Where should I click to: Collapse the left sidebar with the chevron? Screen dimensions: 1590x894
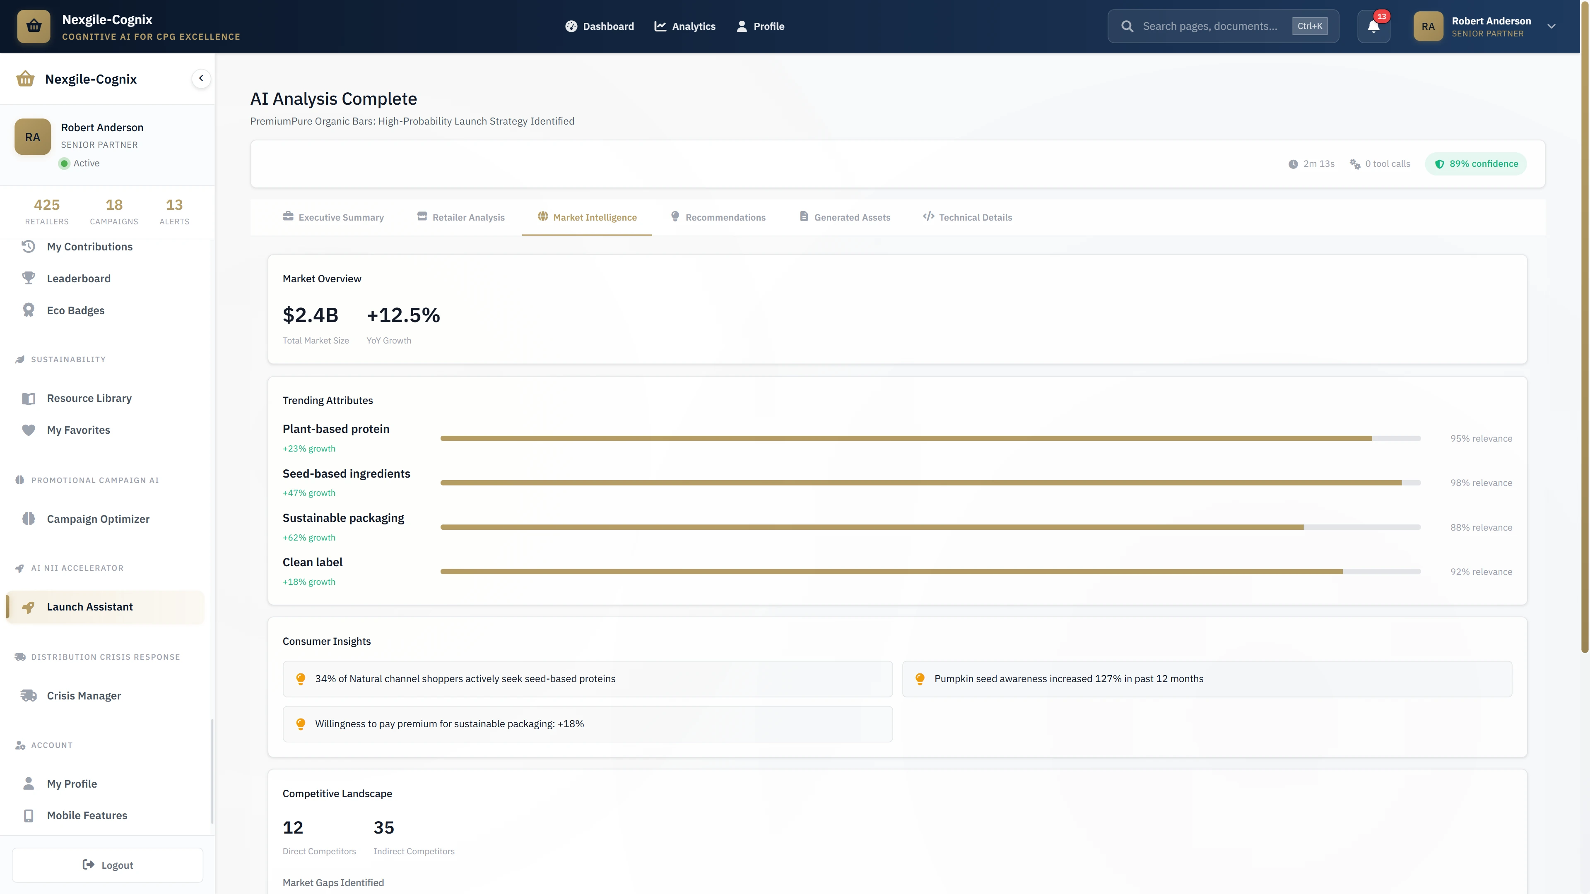click(x=200, y=78)
